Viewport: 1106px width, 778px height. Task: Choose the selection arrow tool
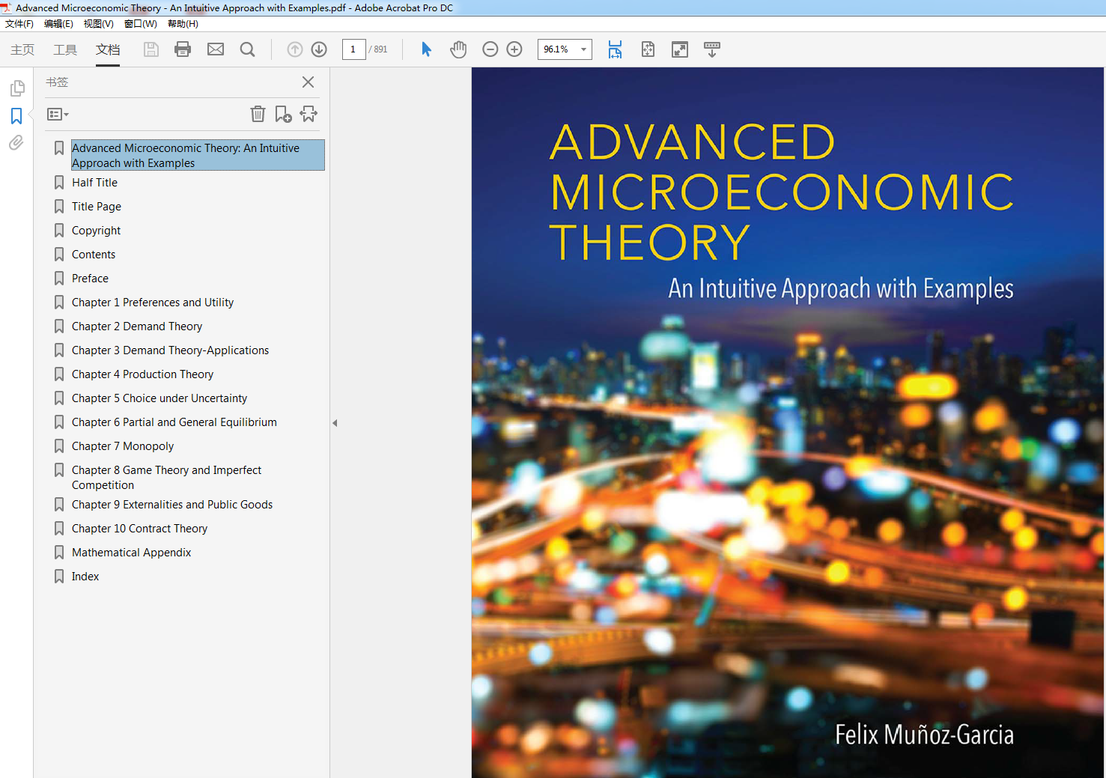(x=426, y=49)
